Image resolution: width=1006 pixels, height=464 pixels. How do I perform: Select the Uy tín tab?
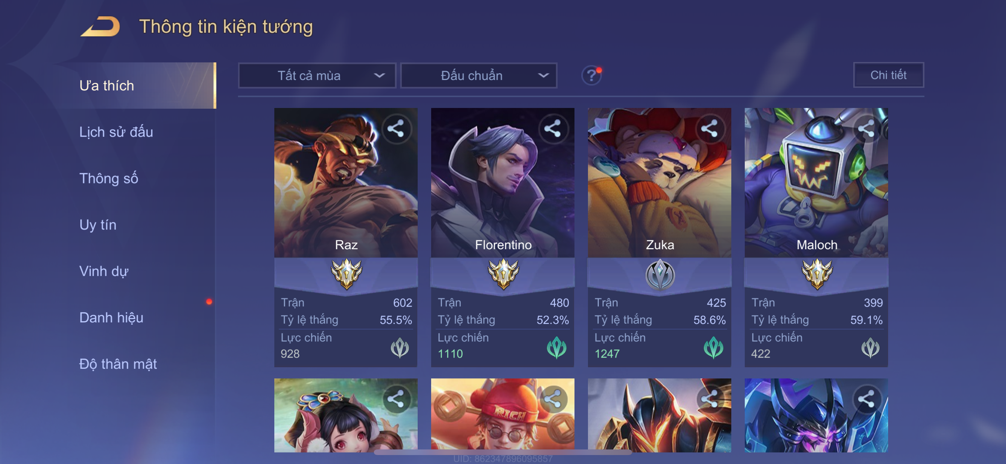point(98,225)
